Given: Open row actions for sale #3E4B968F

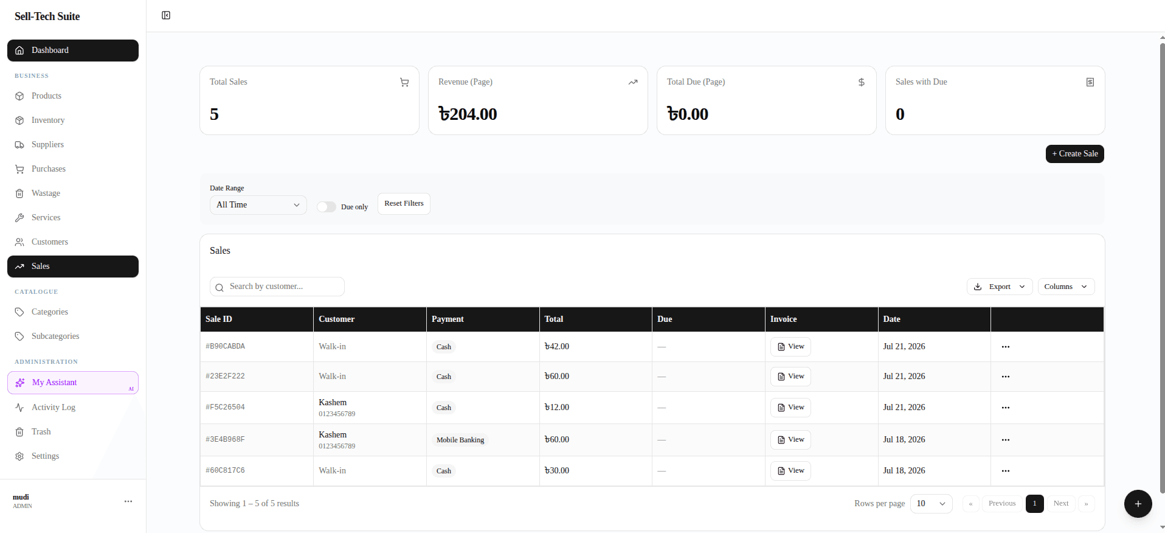Looking at the screenshot, I should click(x=1006, y=440).
